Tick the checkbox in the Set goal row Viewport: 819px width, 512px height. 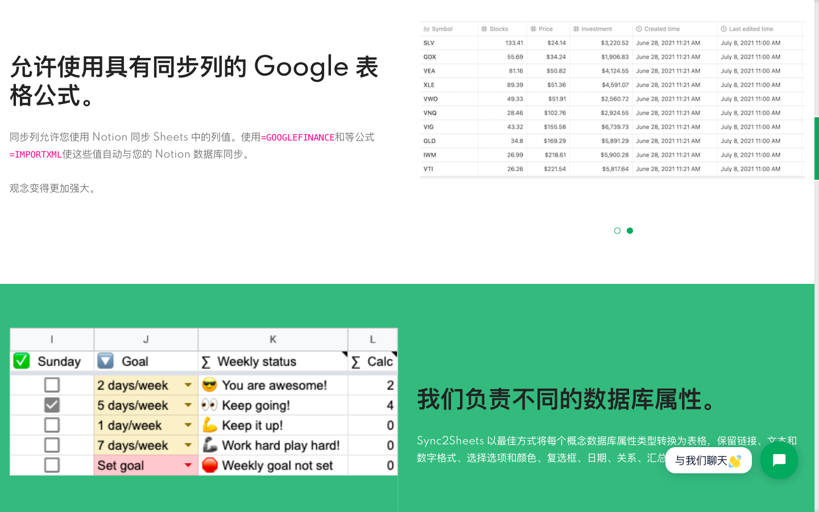click(52, 465)
